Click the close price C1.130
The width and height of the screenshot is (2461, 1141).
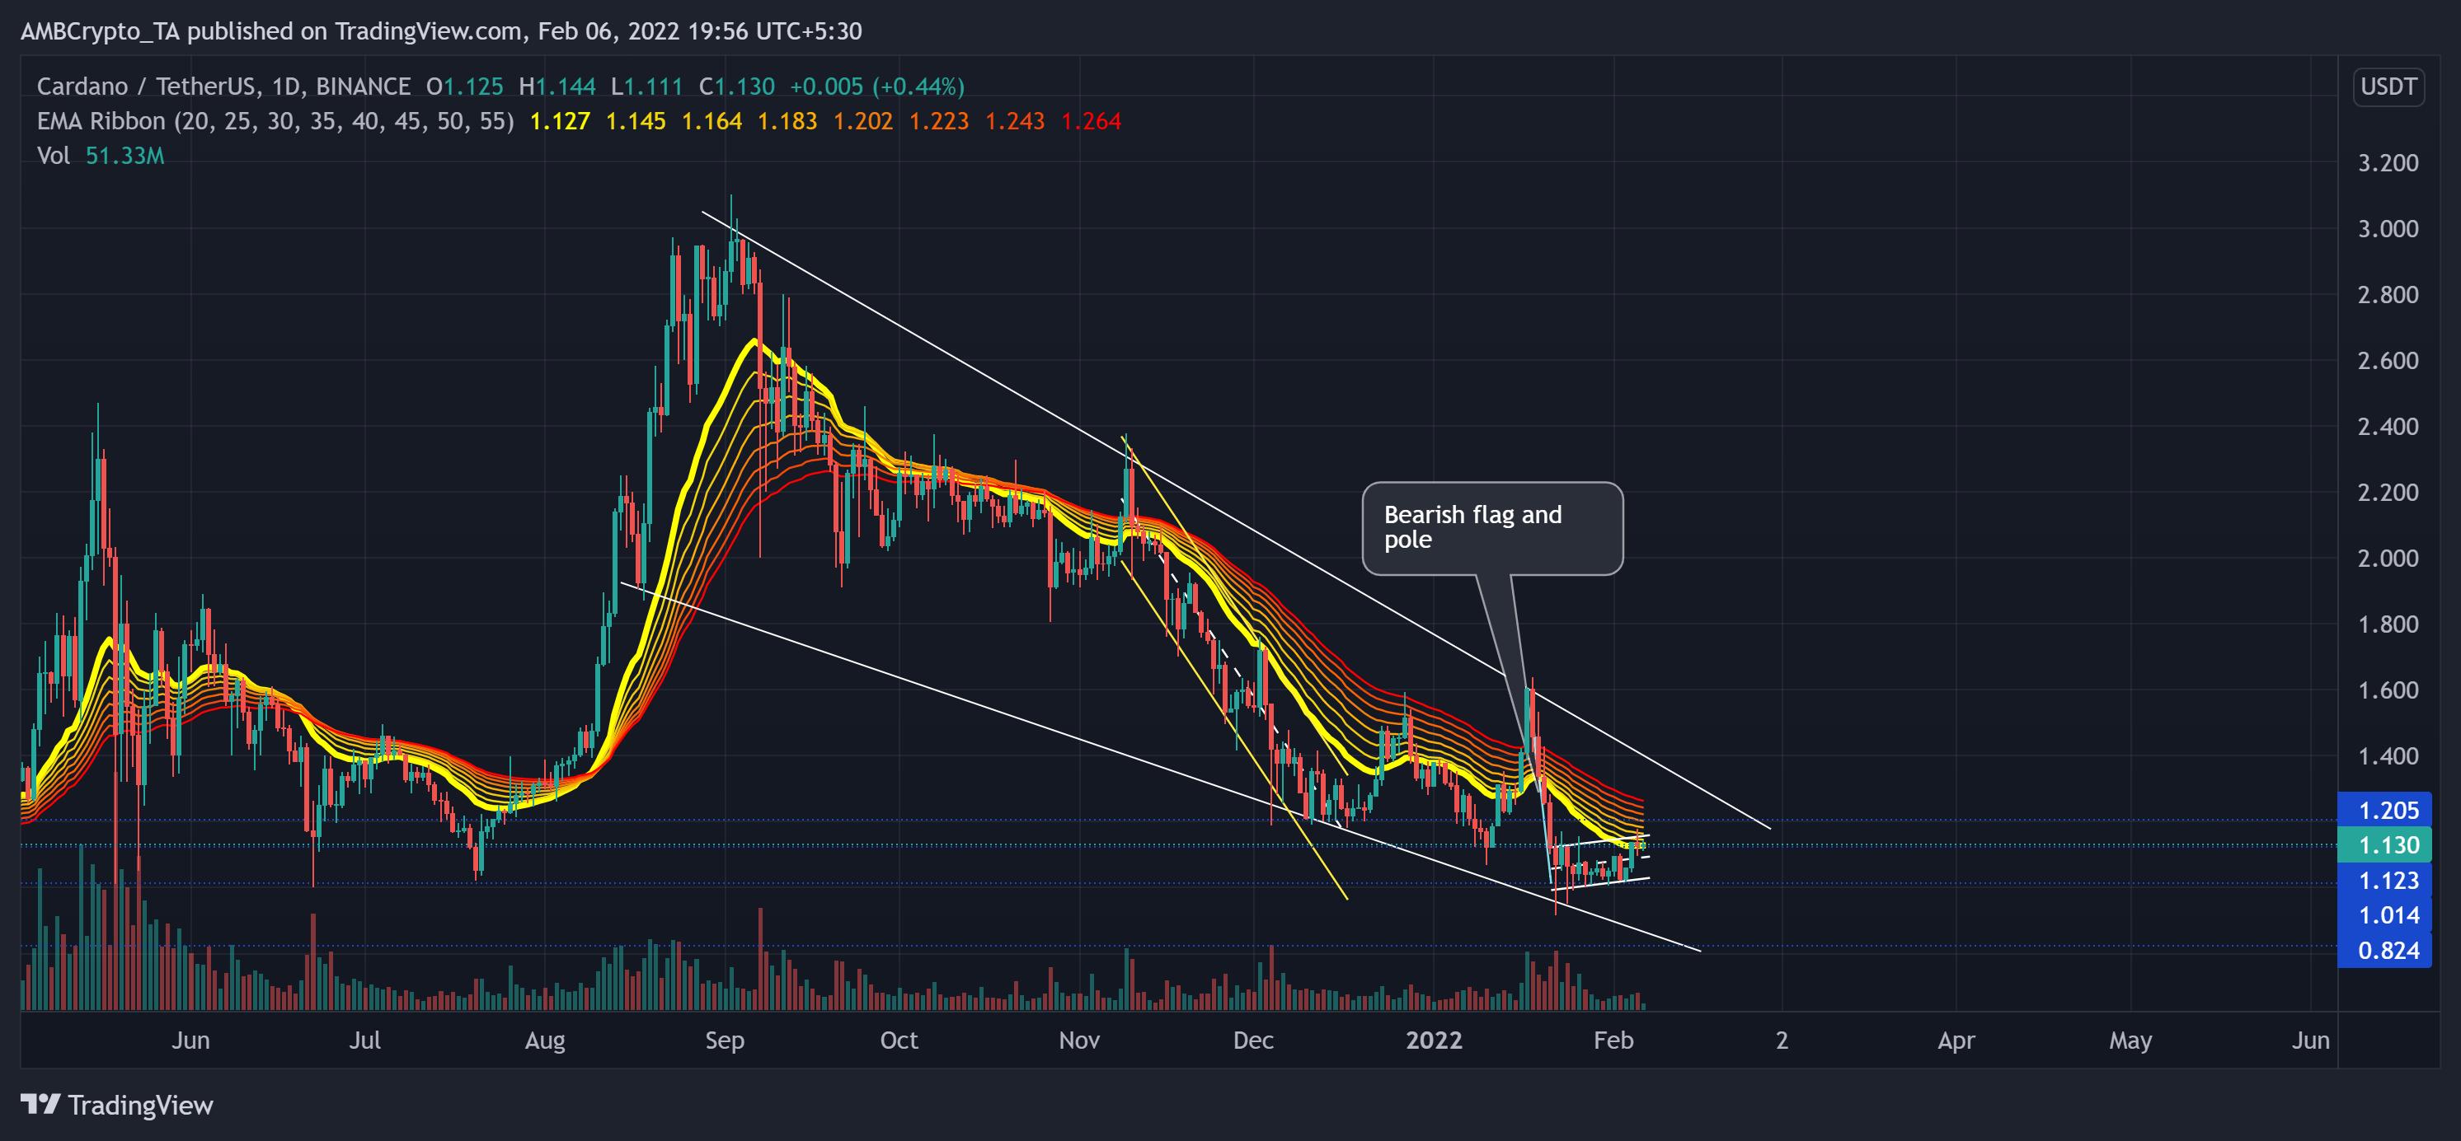pyautogui.click(x=736, y=87)
